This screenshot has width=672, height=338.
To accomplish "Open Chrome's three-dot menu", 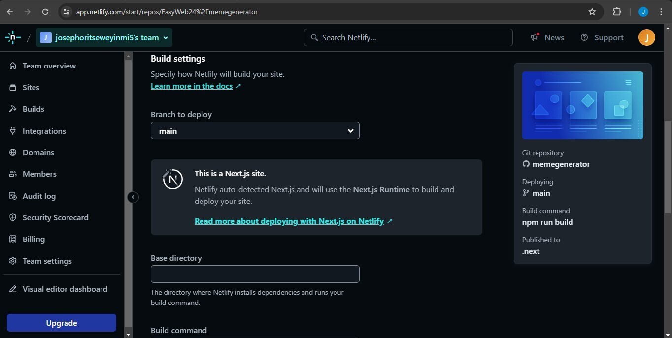I will [661, 12].
